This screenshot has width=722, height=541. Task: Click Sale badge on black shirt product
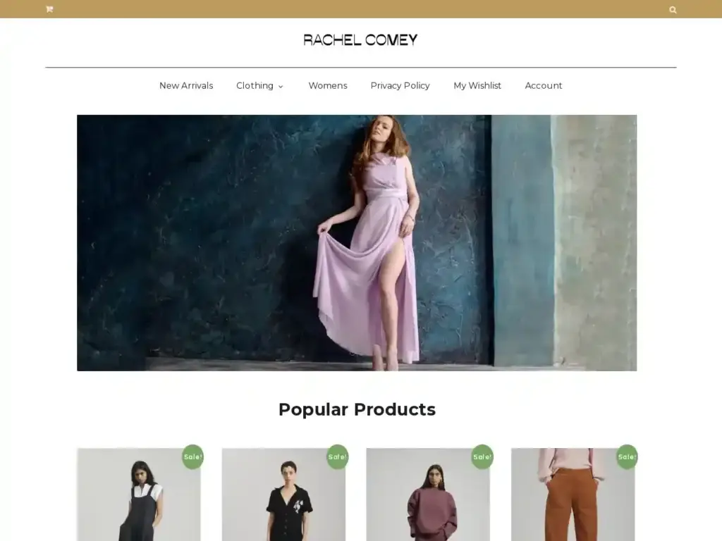pos(338,456)
